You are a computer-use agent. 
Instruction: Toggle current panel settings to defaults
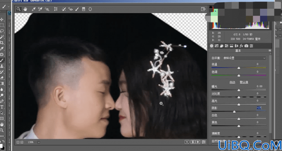coord(204,142)
